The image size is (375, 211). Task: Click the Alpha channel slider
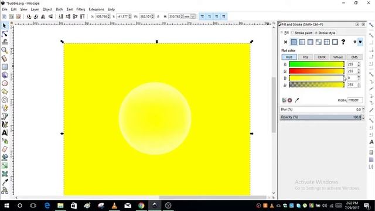point(316,84)
